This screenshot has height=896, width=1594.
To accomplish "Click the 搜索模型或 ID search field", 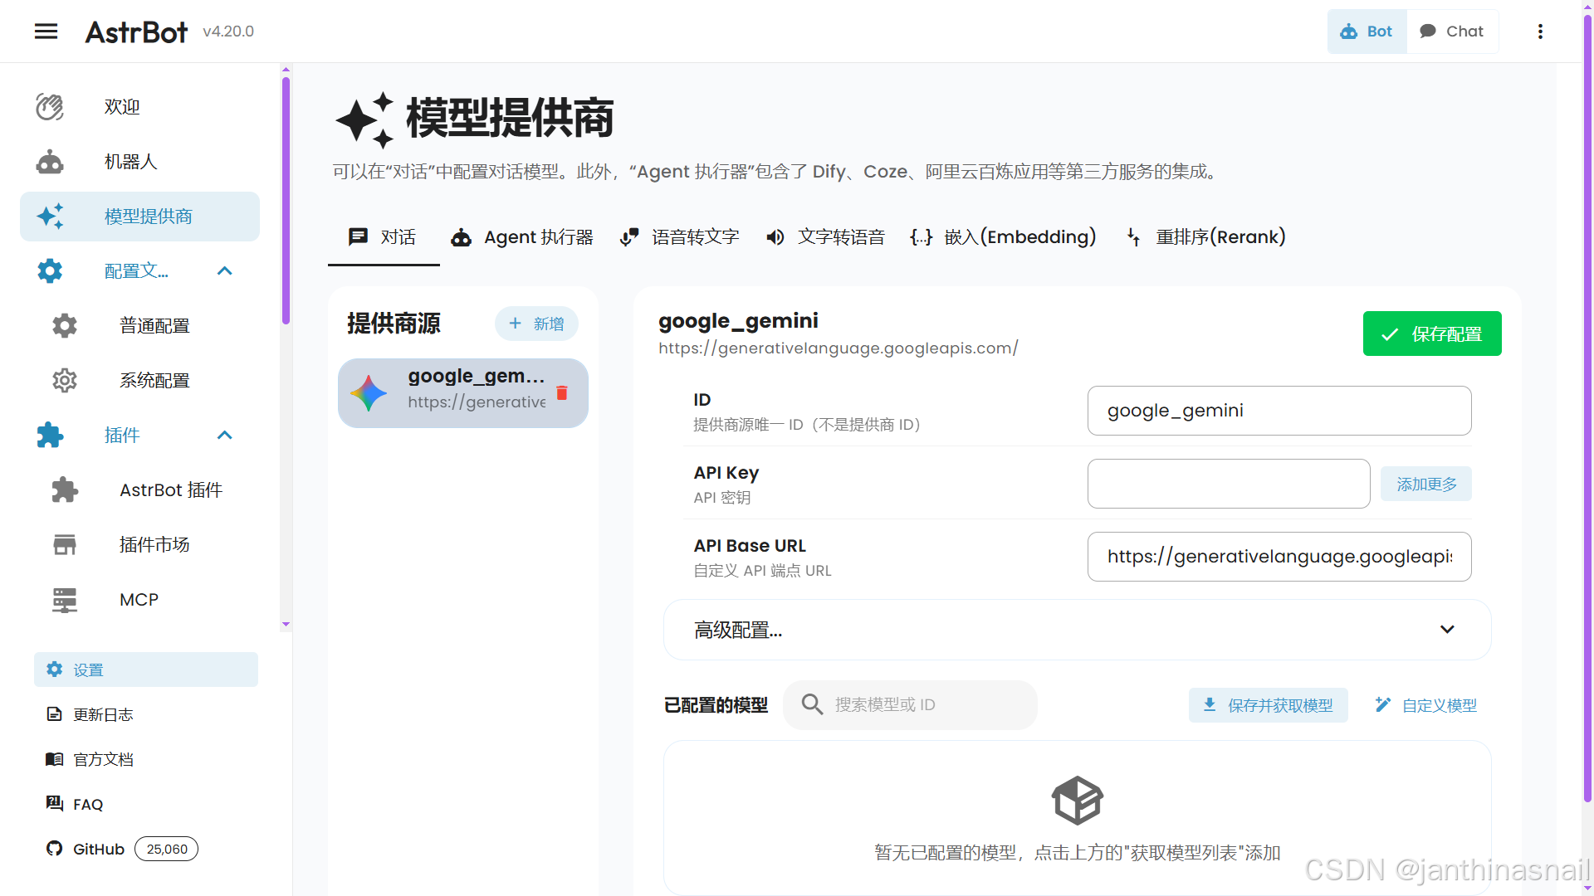I will (x=911, y=705).
